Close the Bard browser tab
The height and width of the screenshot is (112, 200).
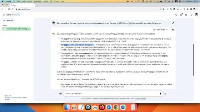33,5
